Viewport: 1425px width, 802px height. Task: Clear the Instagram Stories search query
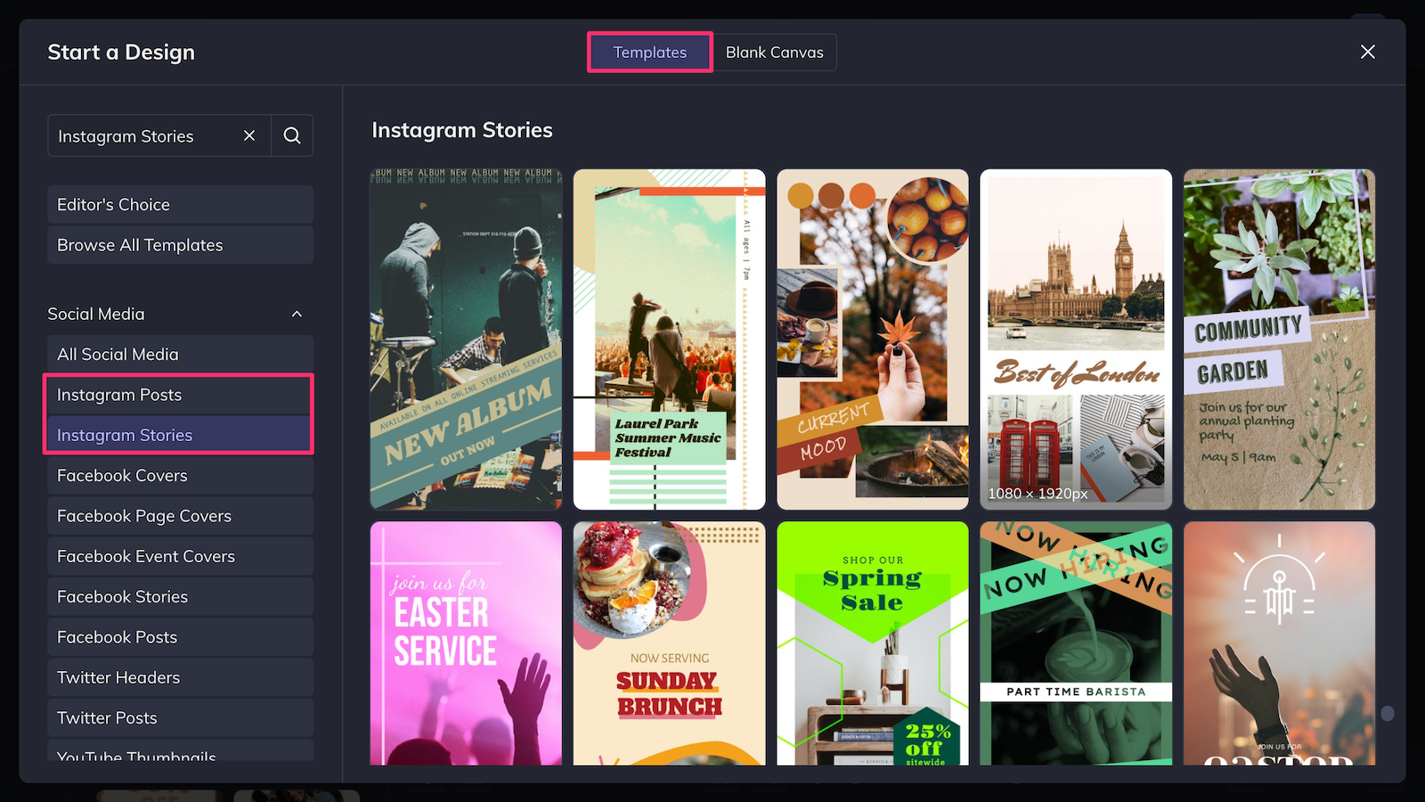(249, 135)
